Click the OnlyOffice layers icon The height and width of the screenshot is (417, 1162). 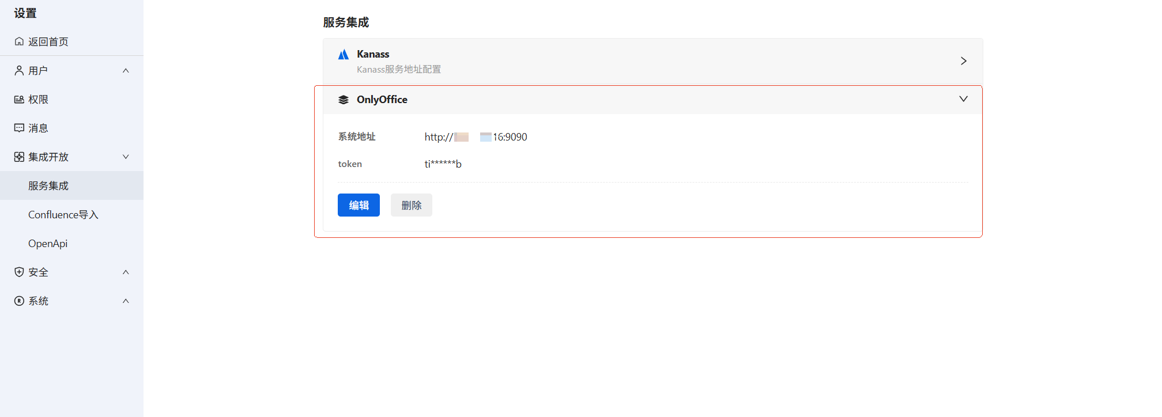click(x=344, y=100)
